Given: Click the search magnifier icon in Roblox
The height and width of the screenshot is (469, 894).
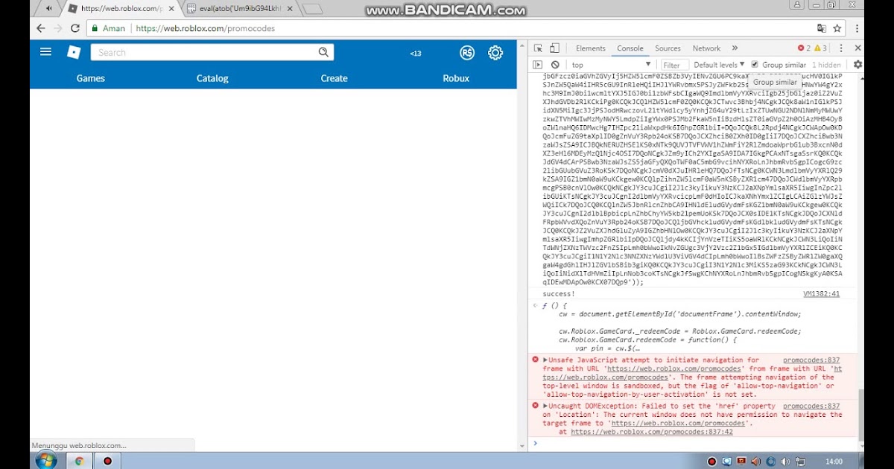Looking at the screenshot, I should [x=323, y=52].
